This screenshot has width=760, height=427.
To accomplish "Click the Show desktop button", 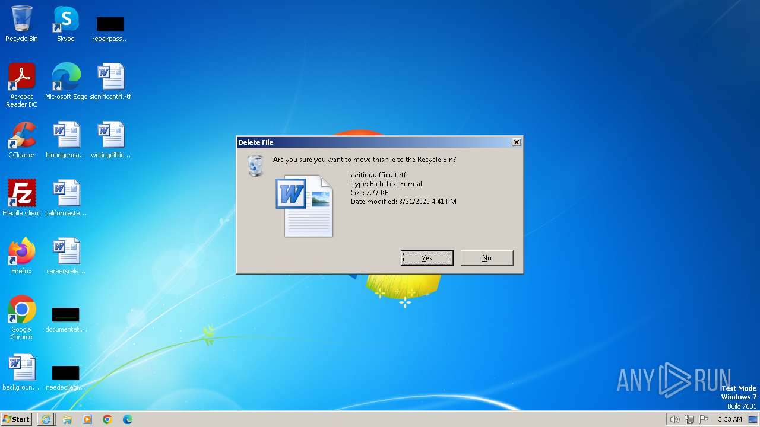I will pos(753,419).
